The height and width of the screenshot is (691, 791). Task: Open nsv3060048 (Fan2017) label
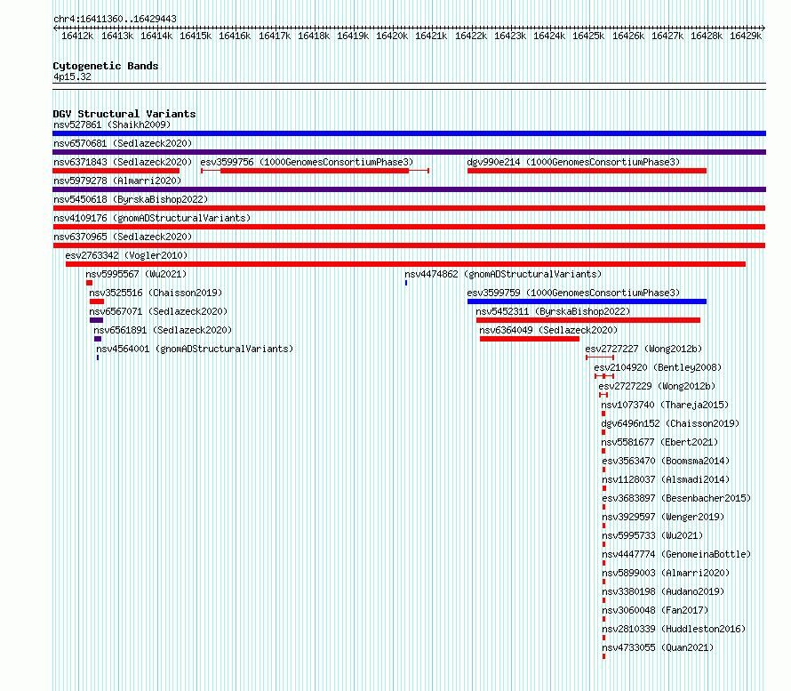coord(655,610)
